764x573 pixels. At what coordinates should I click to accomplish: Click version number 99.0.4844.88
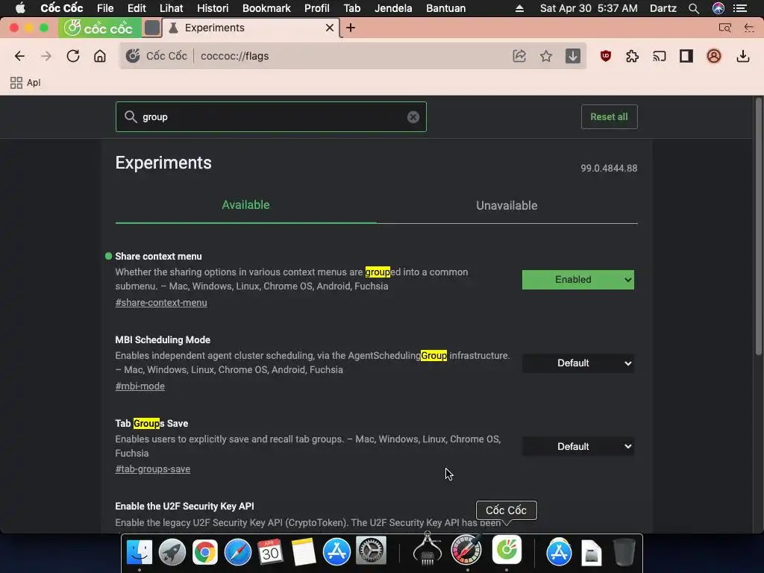pyautogui.click(x=609, y=168)
